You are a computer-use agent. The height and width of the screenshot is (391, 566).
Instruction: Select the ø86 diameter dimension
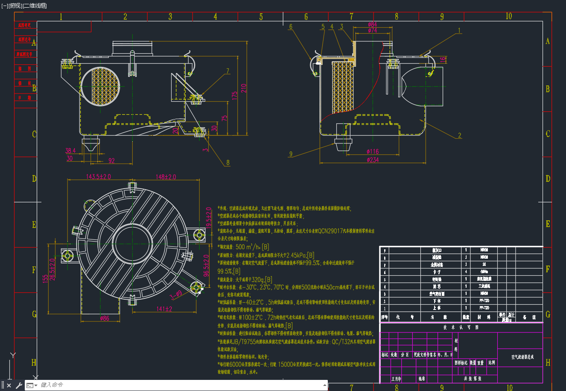click(x=105, y=318)
